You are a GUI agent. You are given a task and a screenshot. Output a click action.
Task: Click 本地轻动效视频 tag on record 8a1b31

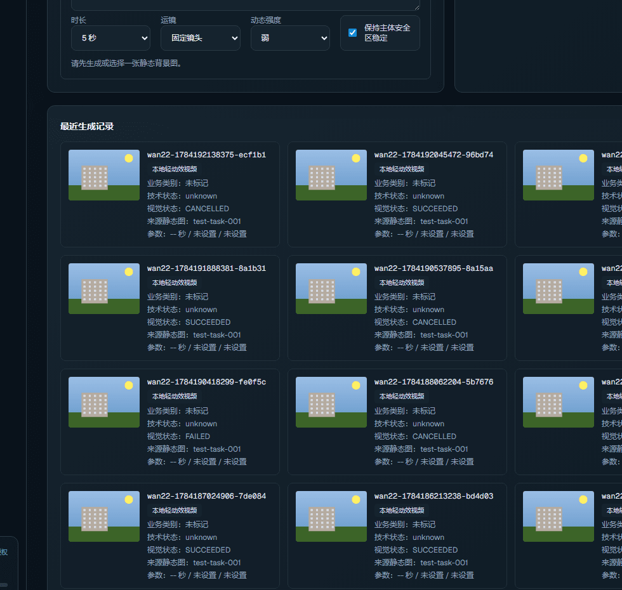175,283
